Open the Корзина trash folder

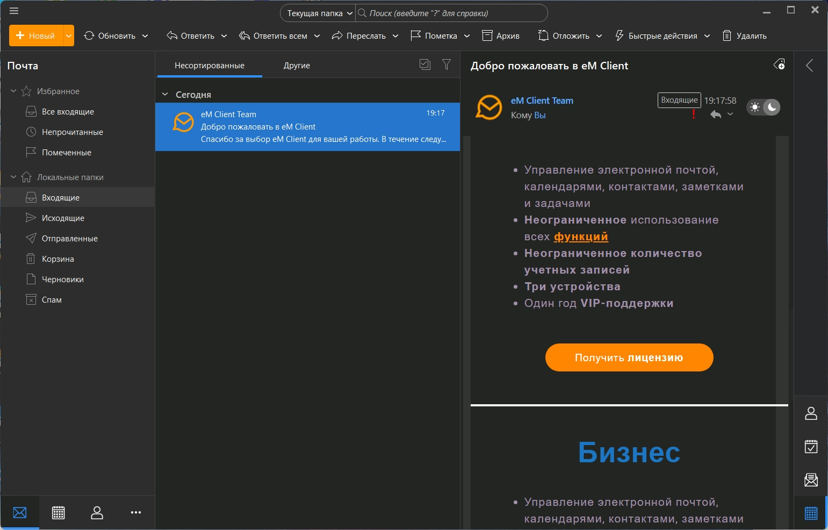(77, 259)
